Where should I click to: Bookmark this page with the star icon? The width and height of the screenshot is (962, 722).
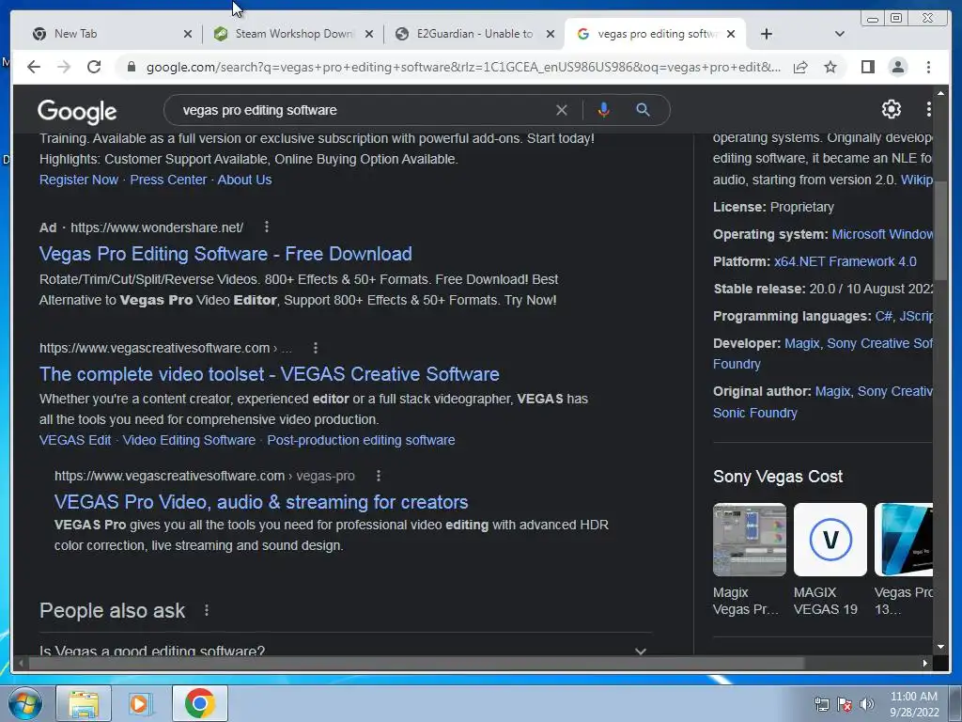pos(830,67)
